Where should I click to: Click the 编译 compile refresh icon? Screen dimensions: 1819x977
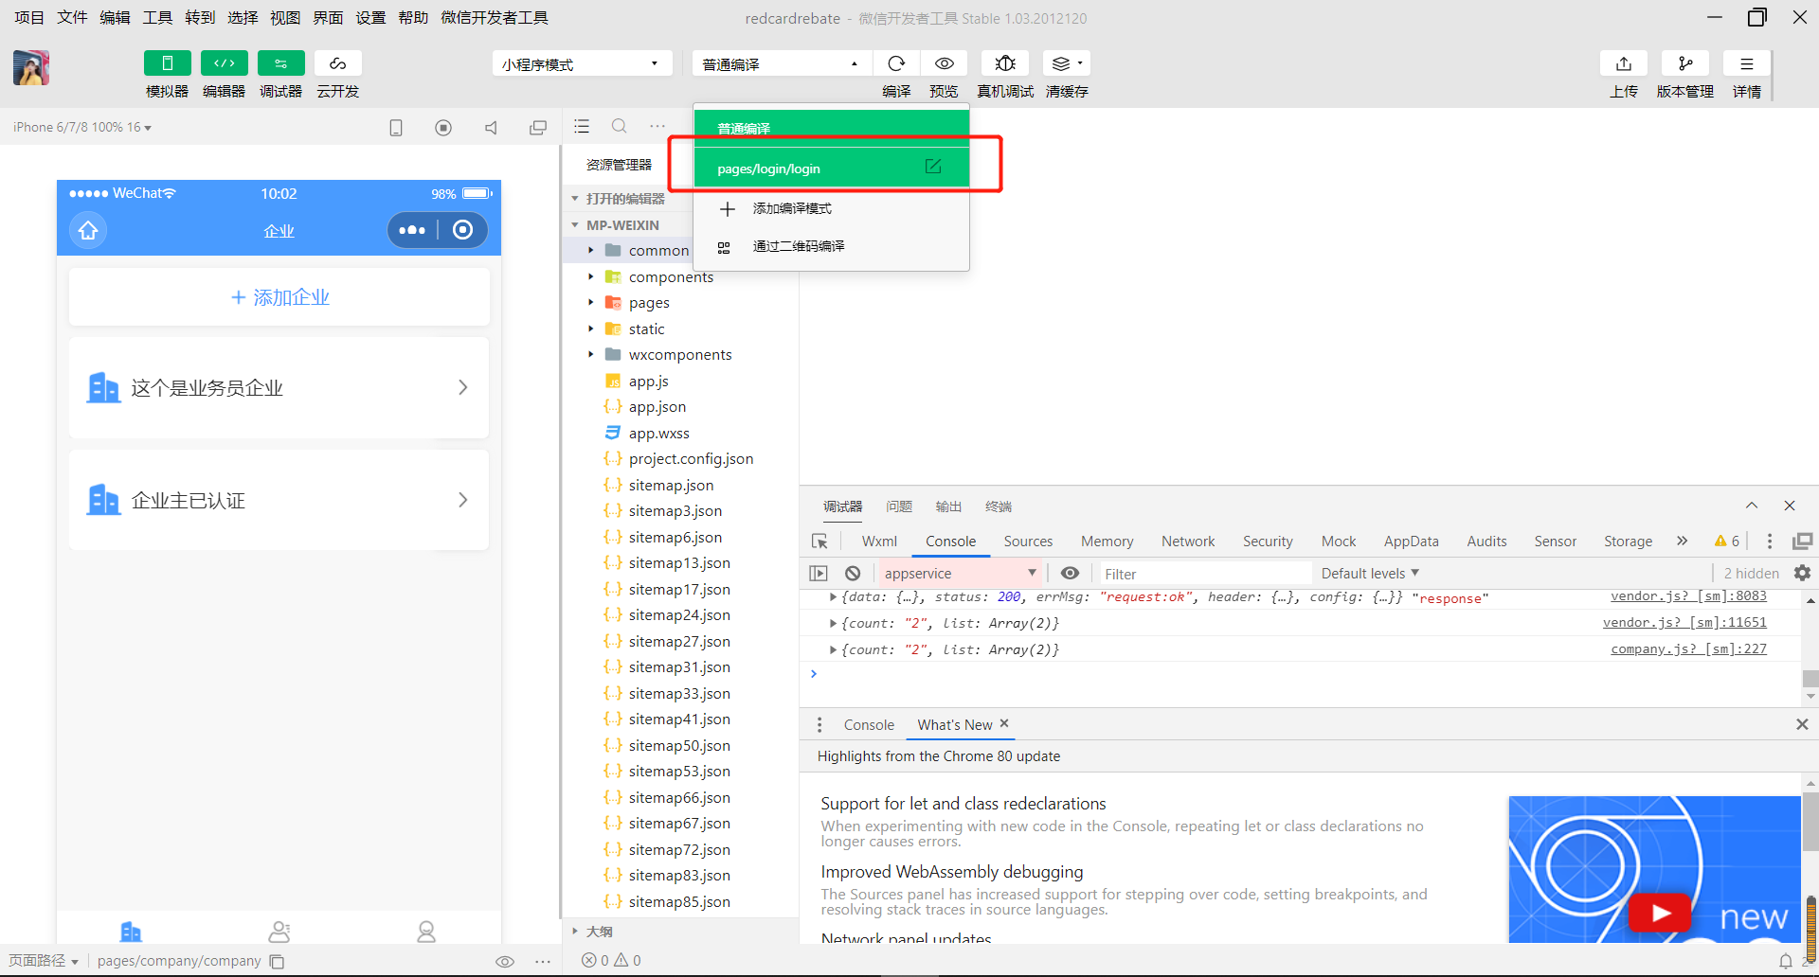point(896,63)
